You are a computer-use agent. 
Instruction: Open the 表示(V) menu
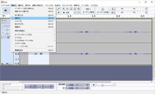pos(28,5)
